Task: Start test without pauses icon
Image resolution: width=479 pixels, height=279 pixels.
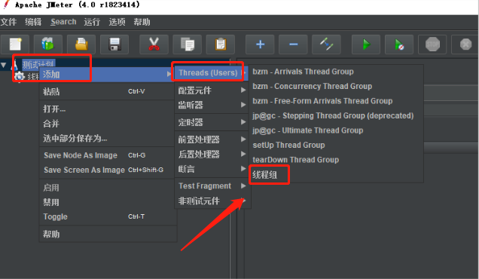Action: click(x=399, y=44)
